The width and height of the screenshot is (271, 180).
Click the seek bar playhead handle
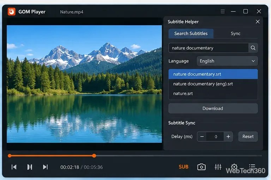pyautogui.click(x=94, y=156)
